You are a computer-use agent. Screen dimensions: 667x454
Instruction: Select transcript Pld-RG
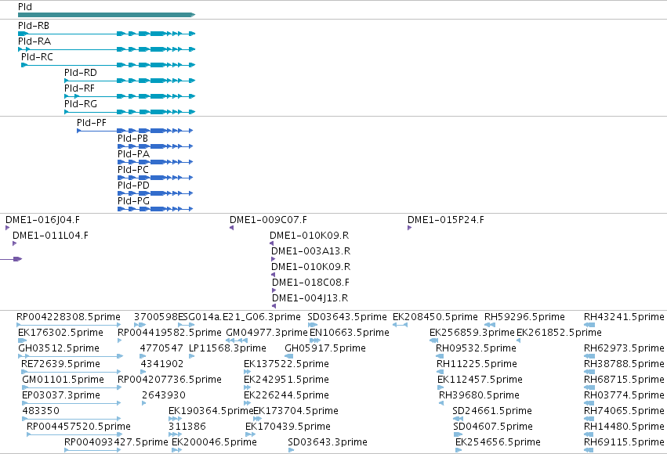pyautogui.click(x=130, y=112)
